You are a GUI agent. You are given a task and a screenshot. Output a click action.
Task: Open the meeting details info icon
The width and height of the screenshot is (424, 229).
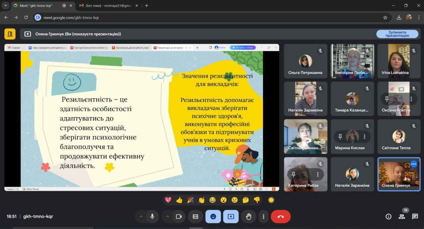click(x=388, y=216)
